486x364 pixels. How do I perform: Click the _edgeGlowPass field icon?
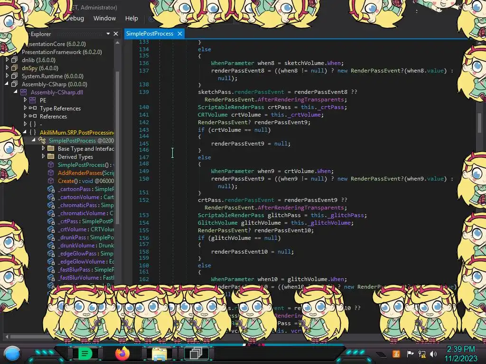point(51,254)
